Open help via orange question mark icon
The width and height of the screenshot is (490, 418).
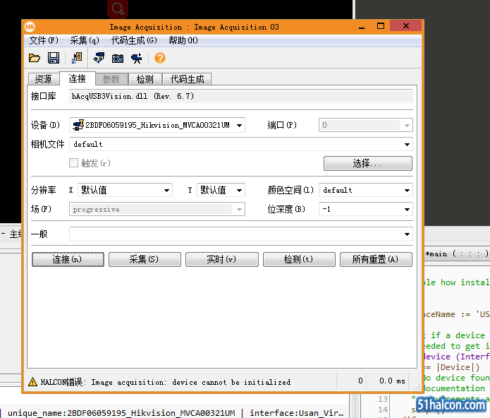159,58
